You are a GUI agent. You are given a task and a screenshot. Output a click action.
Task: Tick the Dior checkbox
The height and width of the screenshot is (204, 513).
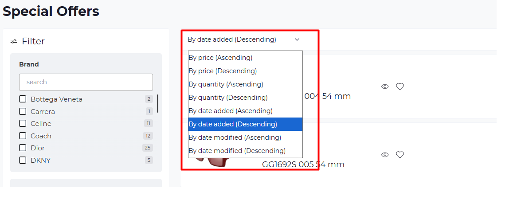[23, 148]
